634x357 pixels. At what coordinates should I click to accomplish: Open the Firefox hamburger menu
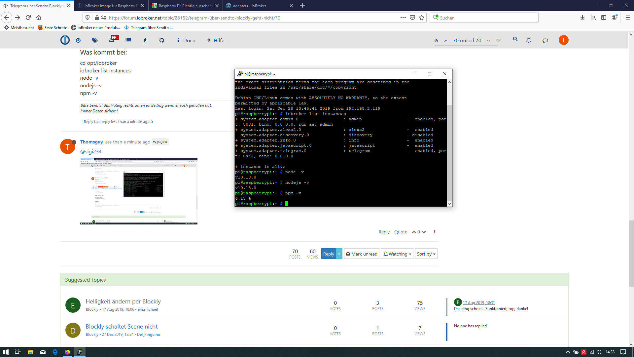point(628,18)
